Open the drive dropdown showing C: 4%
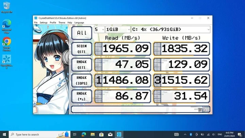Viewport: 245px width, 138px height. (x=171, y=29)
